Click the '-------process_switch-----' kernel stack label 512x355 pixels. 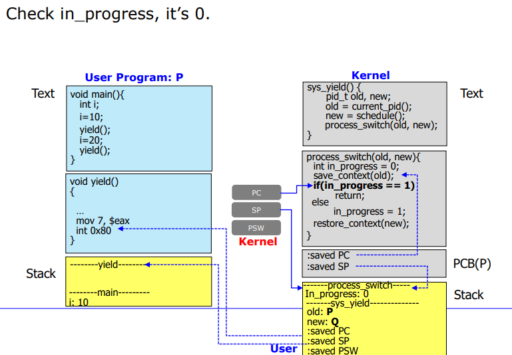[357, 286]
